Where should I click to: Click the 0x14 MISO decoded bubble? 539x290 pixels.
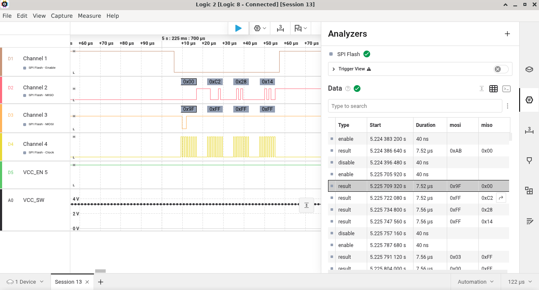[267, 81]
